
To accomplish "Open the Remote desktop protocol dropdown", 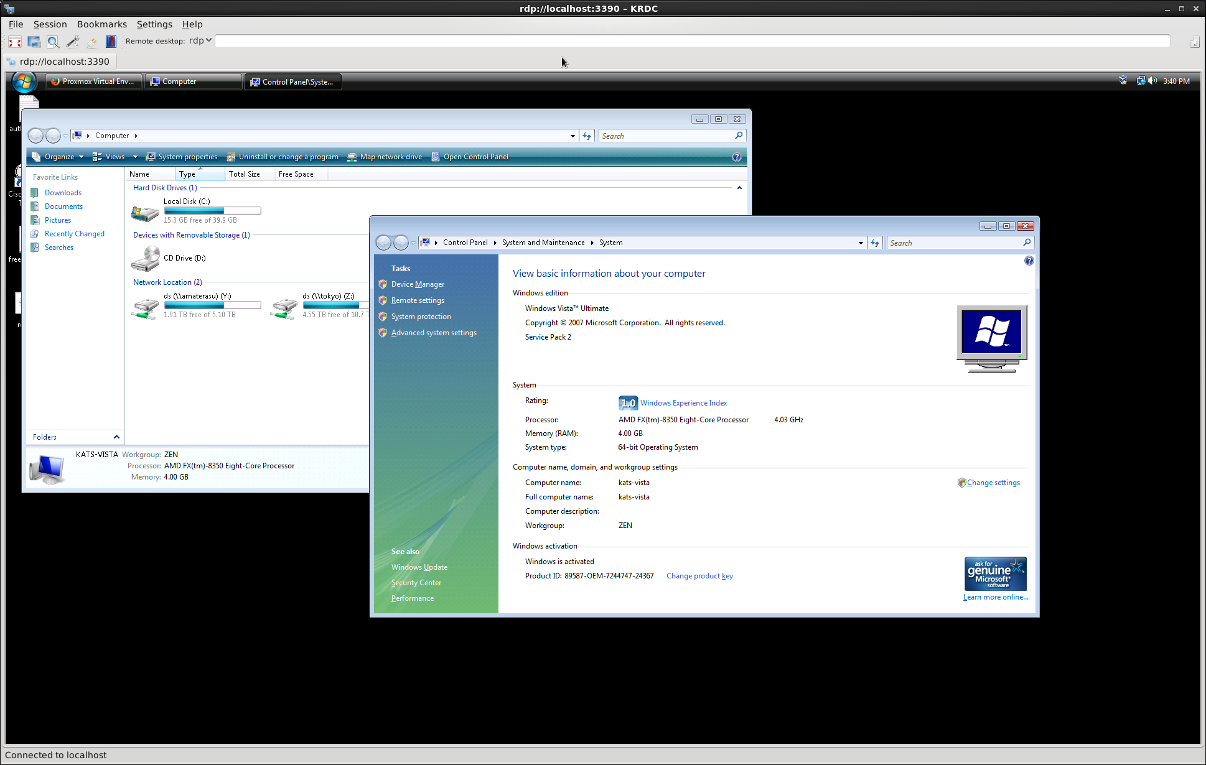I will [200, 40].
